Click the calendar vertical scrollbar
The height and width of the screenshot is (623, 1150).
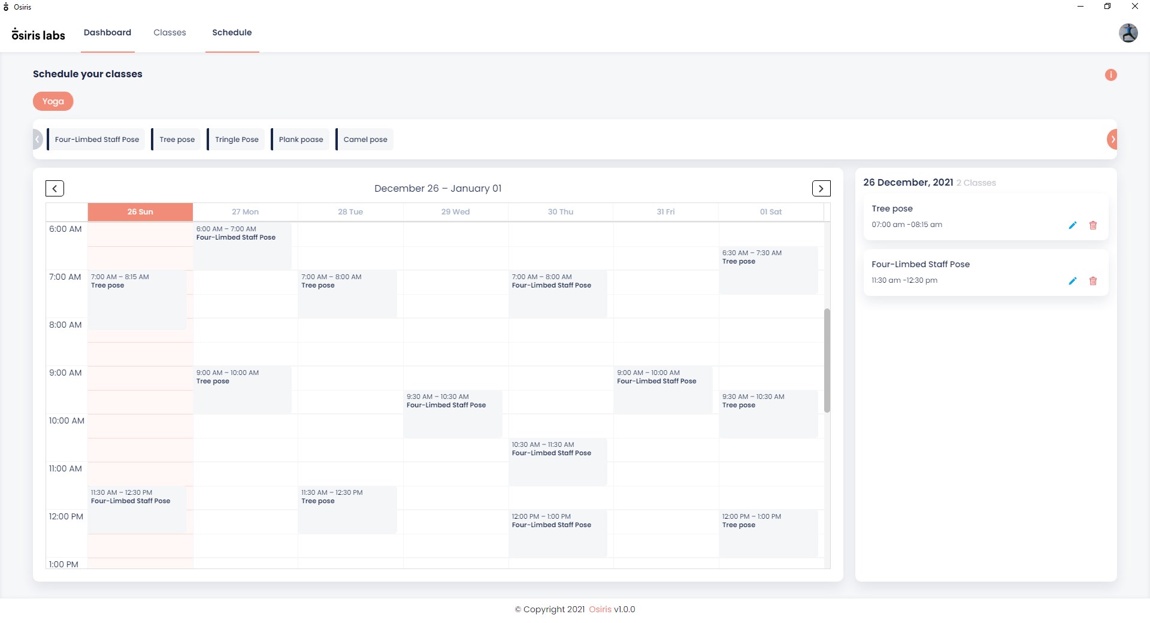pos(827,360)
